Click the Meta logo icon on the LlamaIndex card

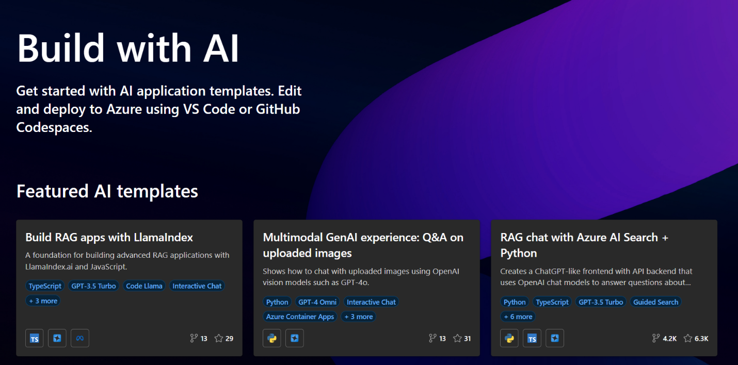[x=80, y=339]
